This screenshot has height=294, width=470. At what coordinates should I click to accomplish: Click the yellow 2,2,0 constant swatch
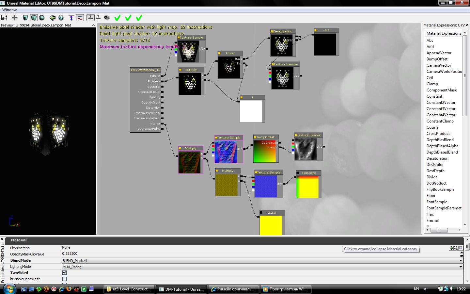click(271, 225)
